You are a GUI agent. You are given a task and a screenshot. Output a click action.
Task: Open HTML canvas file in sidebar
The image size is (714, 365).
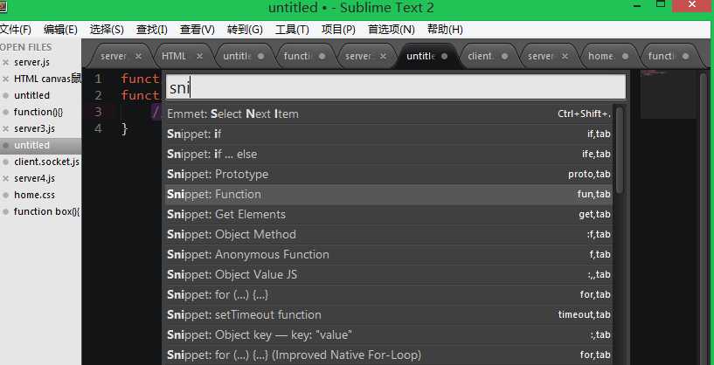(x=48, y=79)
